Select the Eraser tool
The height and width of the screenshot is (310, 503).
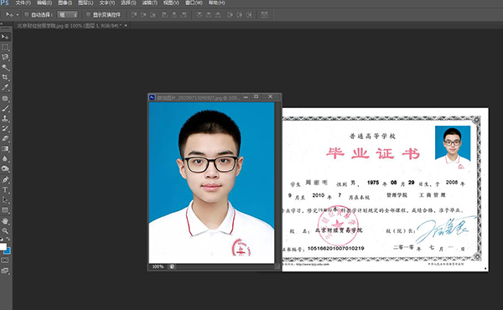point(5,138)
